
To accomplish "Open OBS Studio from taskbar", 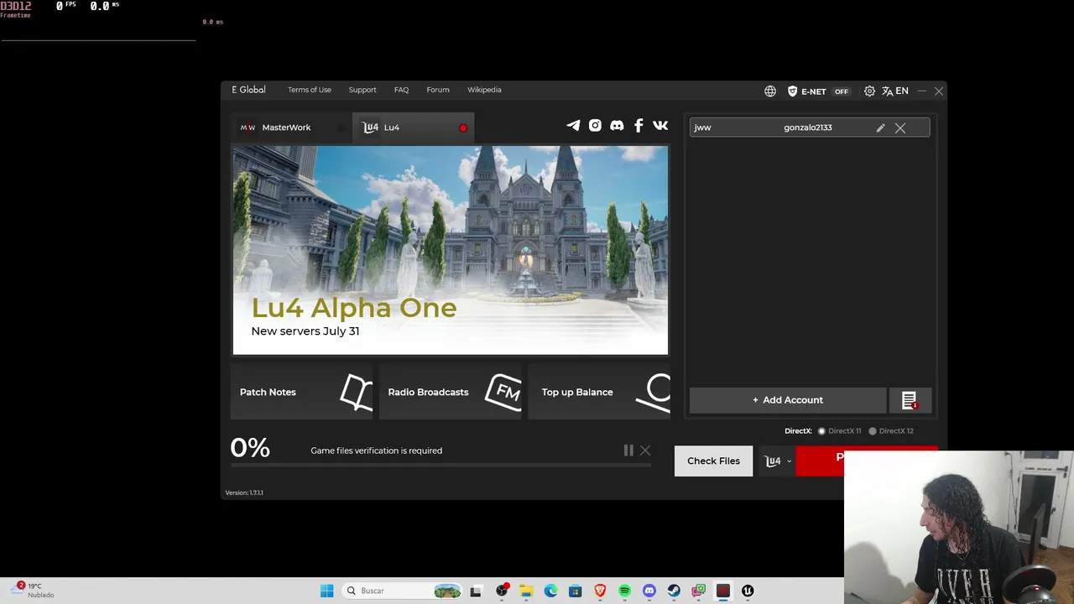I will coord(502,591).
